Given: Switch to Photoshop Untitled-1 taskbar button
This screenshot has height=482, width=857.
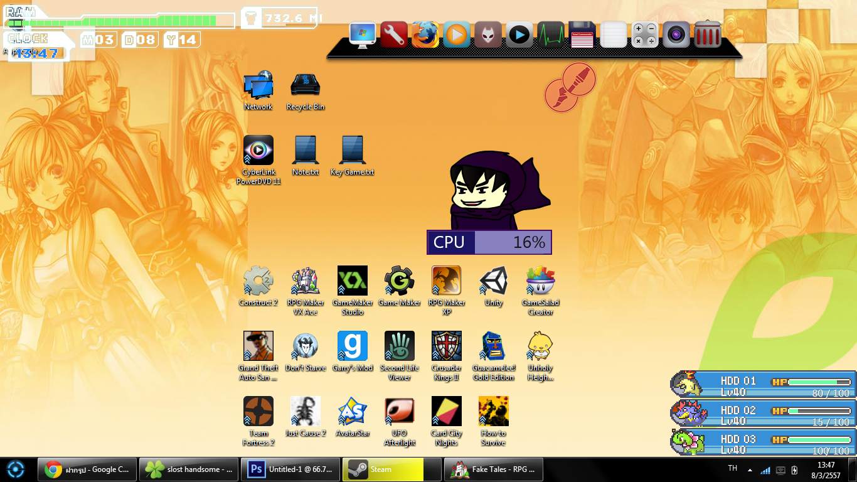Looking at the screenshot, I should (x=290, y=469).
